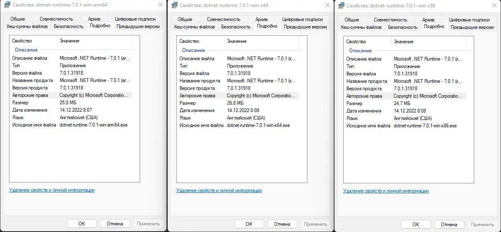Select Хеш-суммы файлов tab in arm64 window

click(x=27, y=26)
